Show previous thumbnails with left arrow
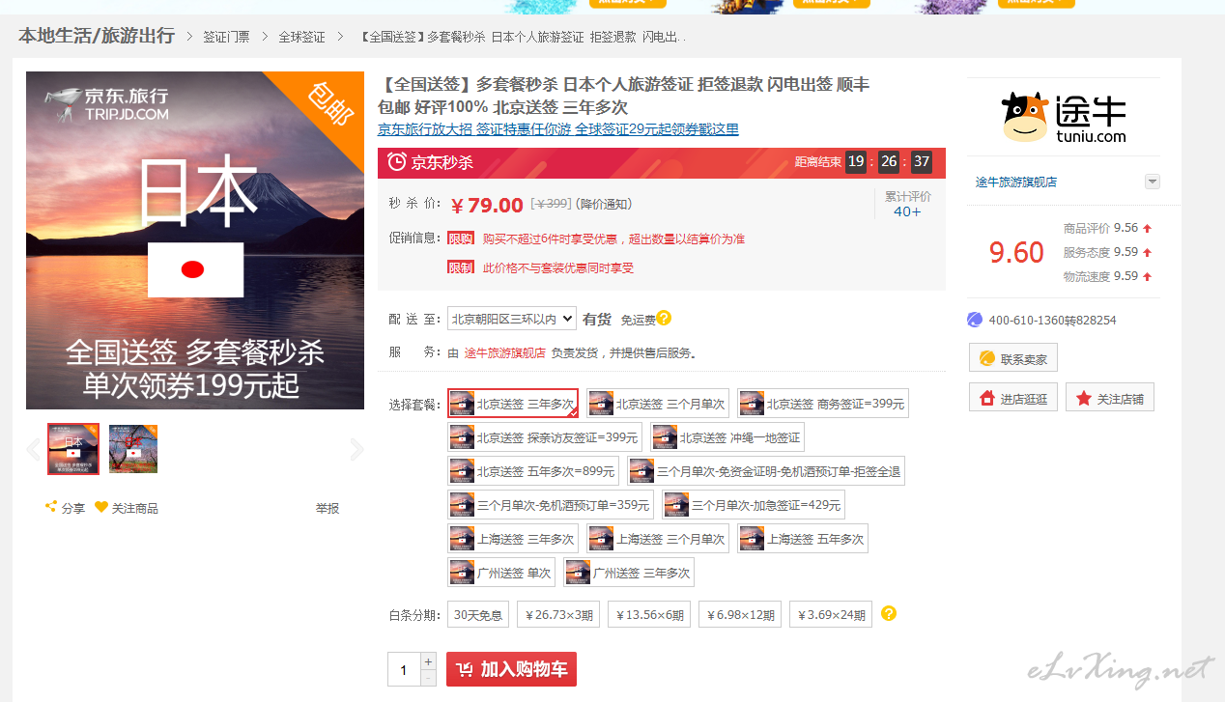1225x702 pixels. (x=34, y=449)
